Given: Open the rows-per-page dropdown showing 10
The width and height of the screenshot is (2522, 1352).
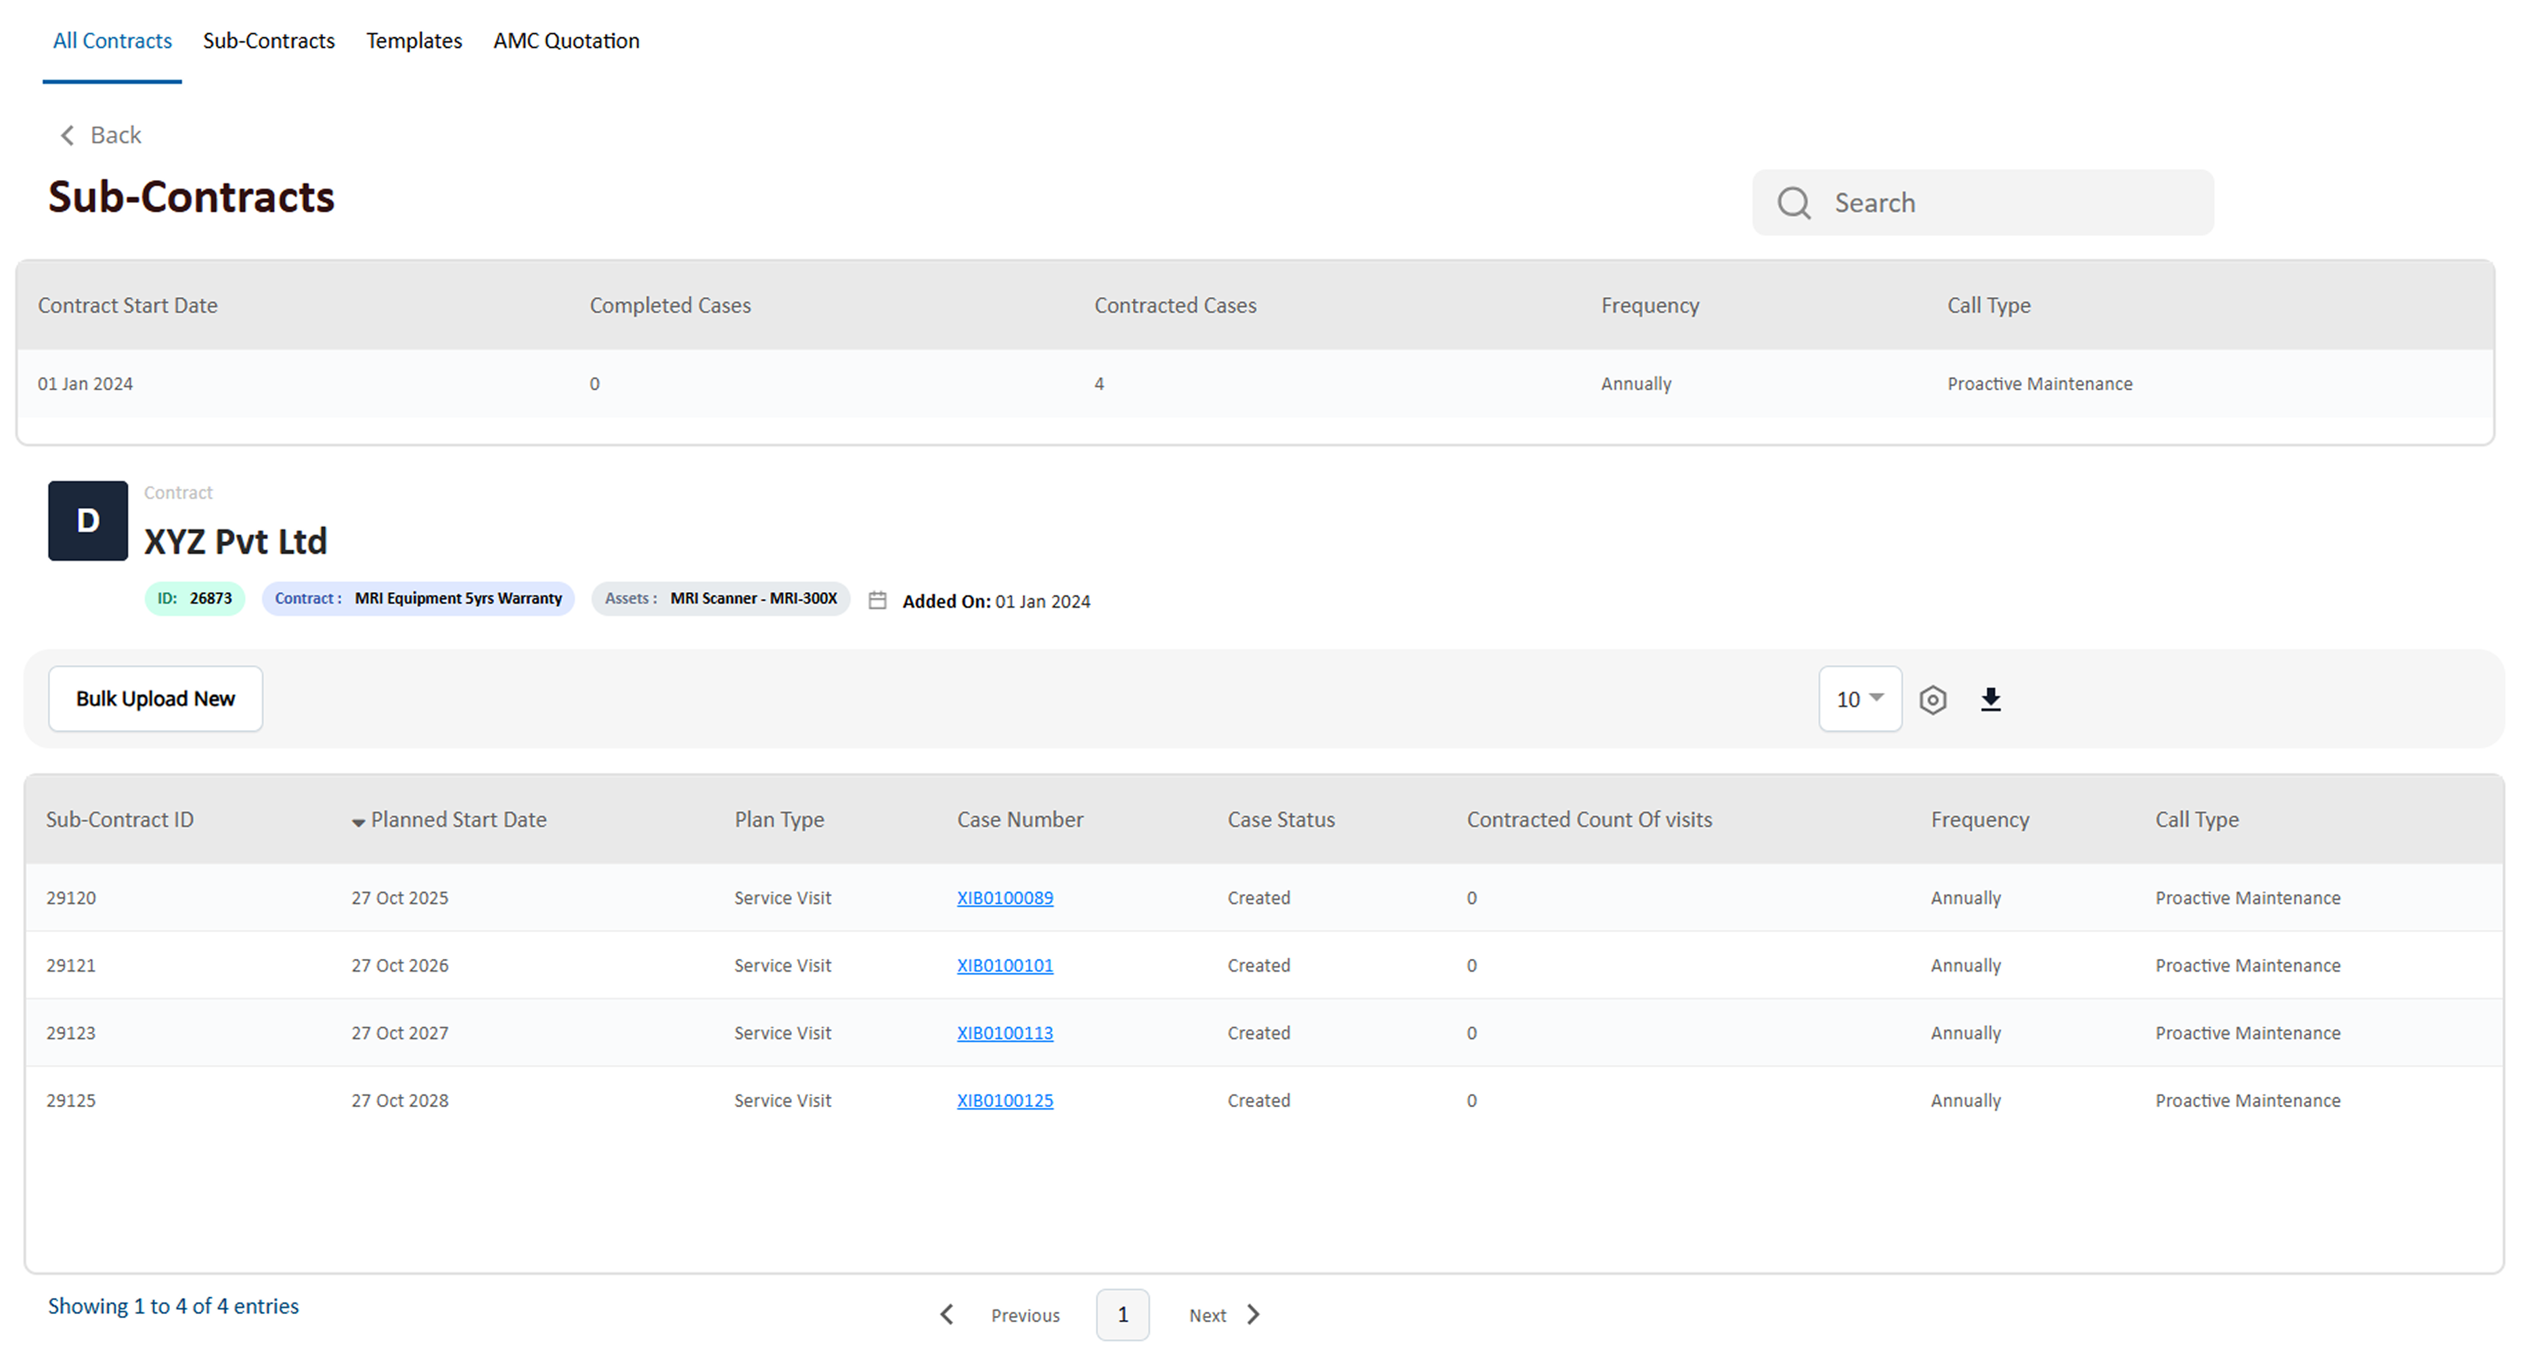Looking at the screenshot, I should click(1859, 699).
